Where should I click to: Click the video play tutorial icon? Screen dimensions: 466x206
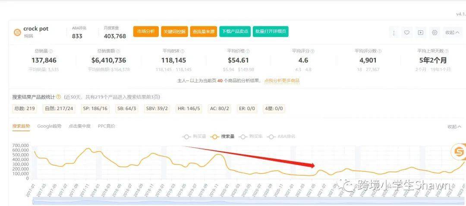tap(421, 32)
